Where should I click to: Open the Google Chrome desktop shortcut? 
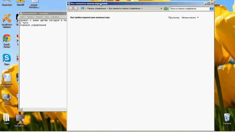point(7,41)
